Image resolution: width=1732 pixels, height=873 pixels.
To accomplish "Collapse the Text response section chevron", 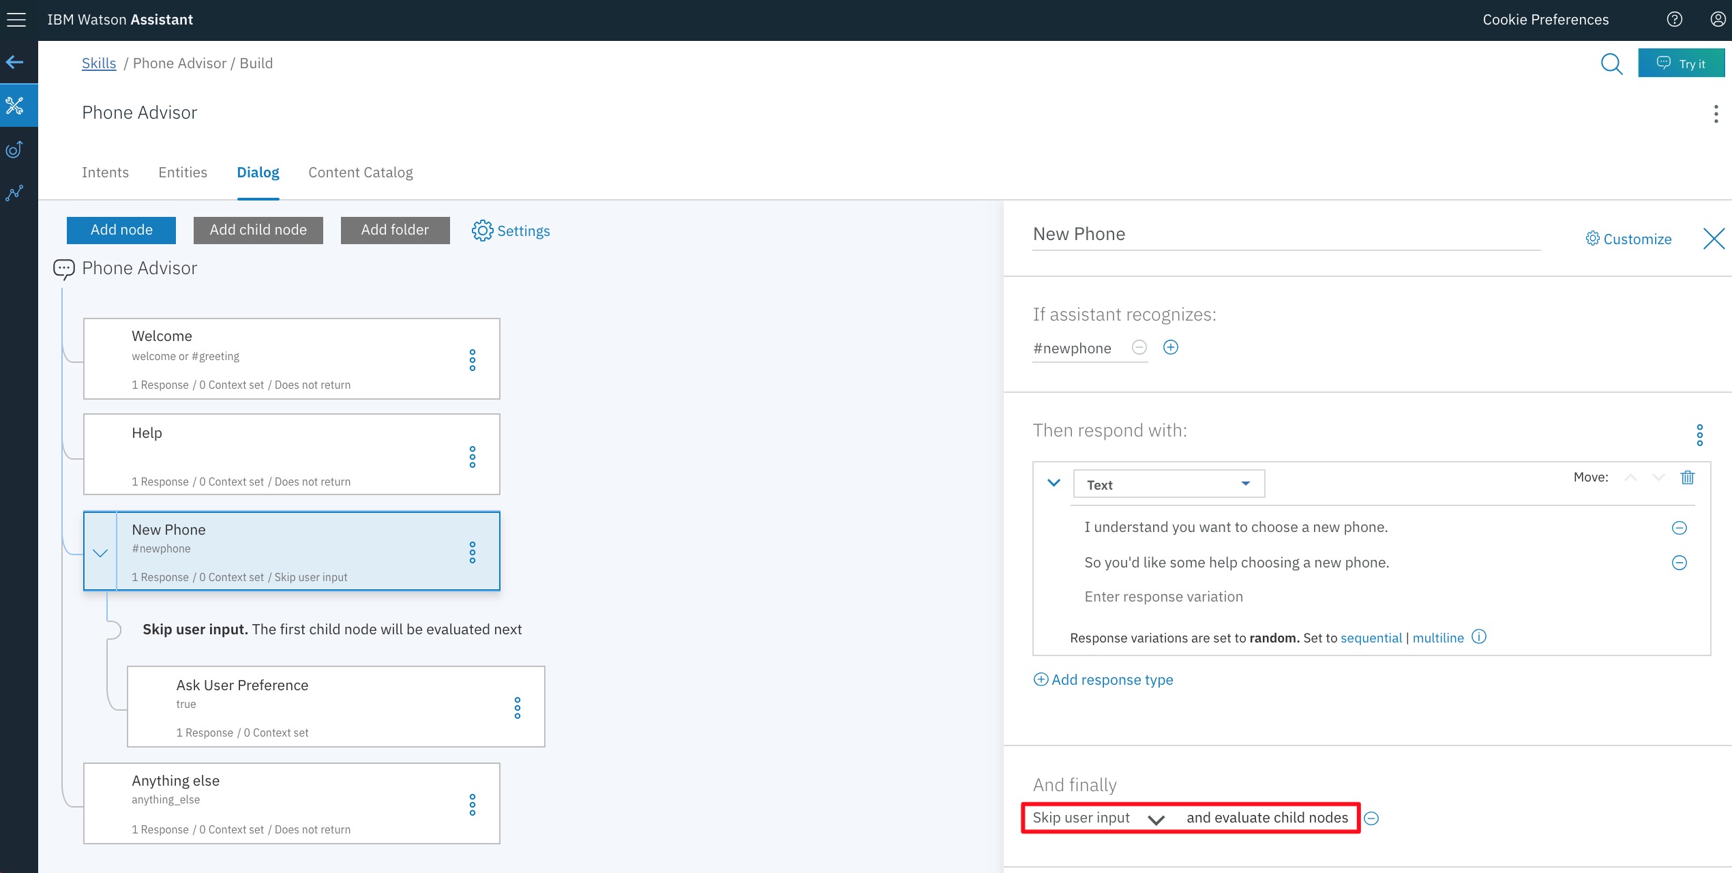I will (1054, 483).
